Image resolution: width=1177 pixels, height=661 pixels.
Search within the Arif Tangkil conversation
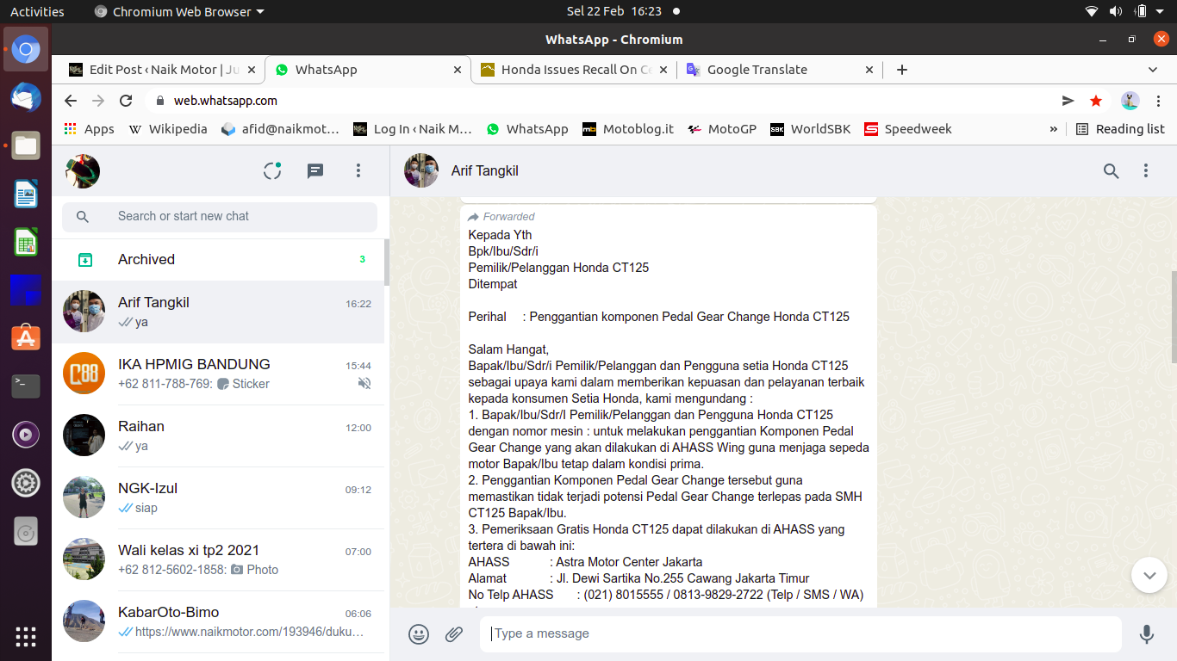(1112, 171)
